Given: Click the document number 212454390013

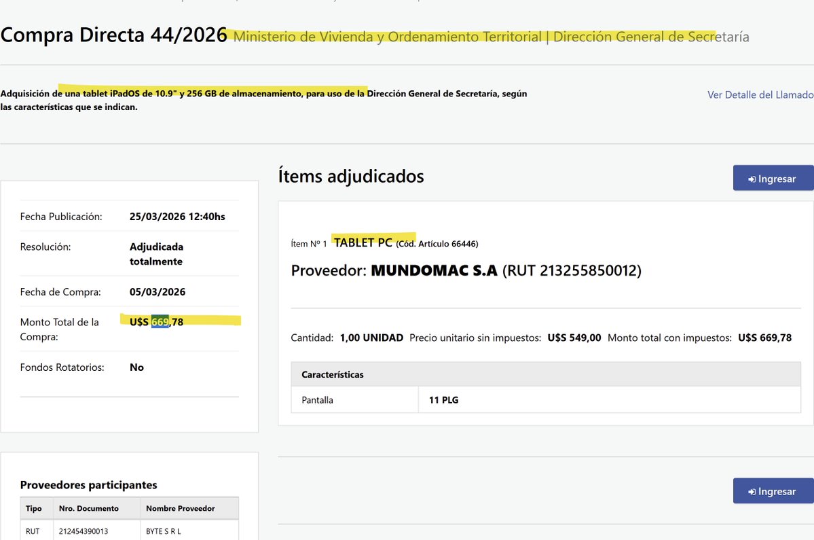Looking at the screenshot, I should coord(84,531).
